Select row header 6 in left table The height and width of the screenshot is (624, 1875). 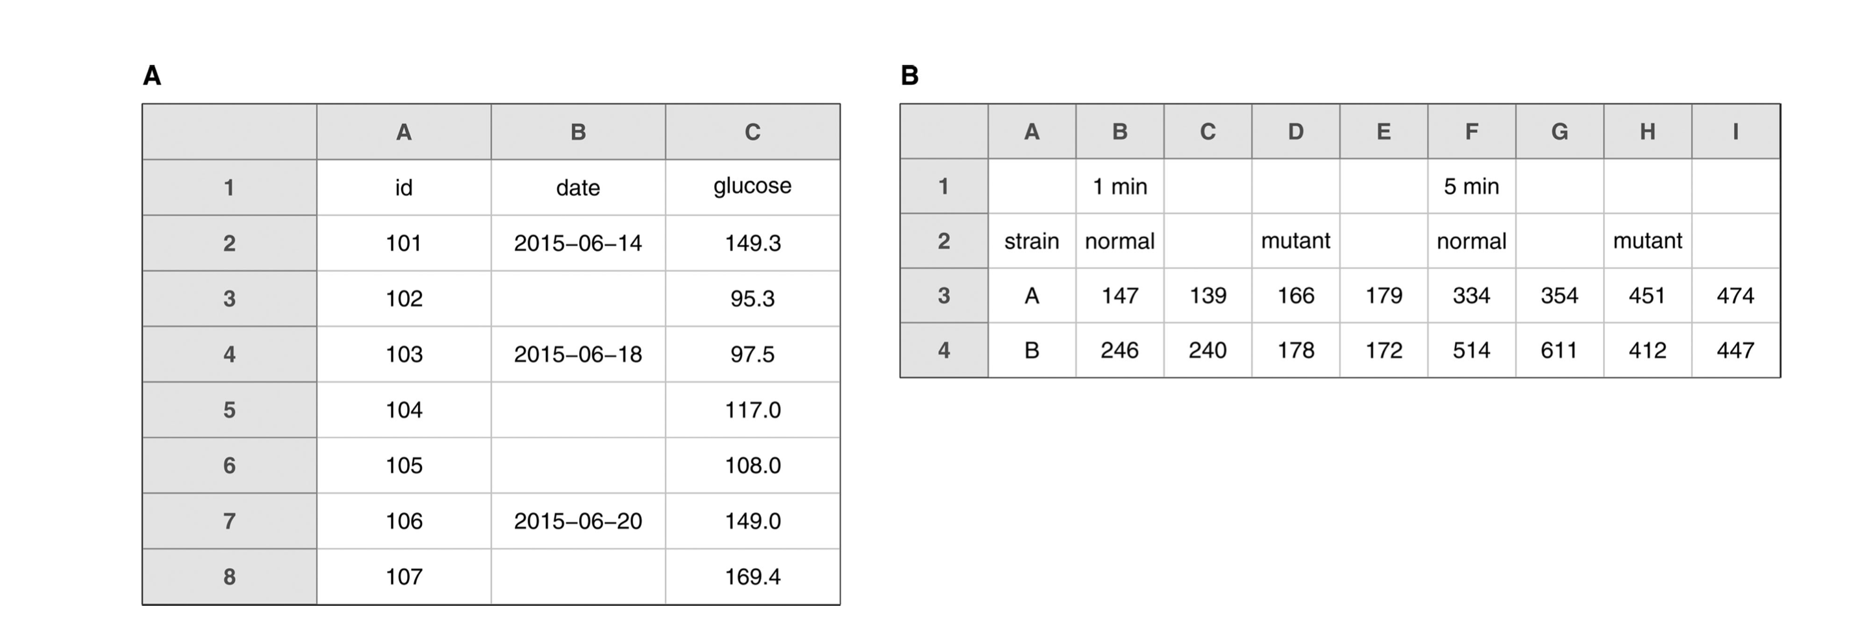229,466
